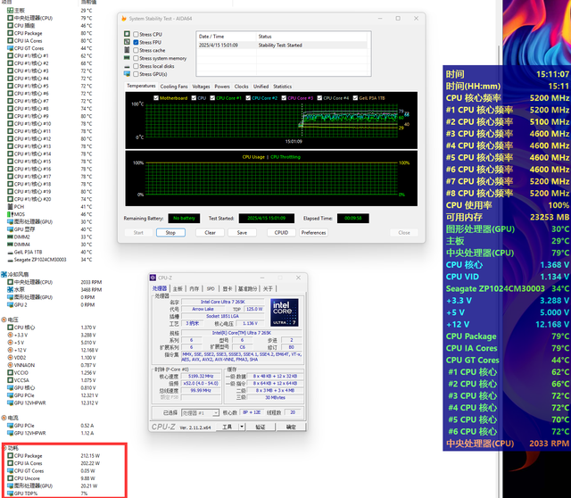Viewport: 571px width, 498px height.
Task: Click the monitor icon beside Stress GPU(s)
Action: click(x=127, y=74)
